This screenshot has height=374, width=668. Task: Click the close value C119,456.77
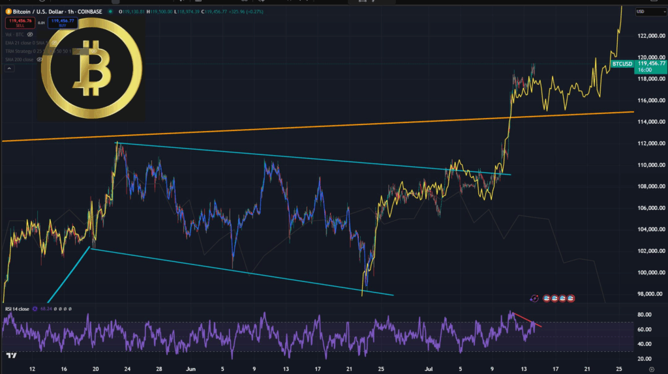point(214,12)
